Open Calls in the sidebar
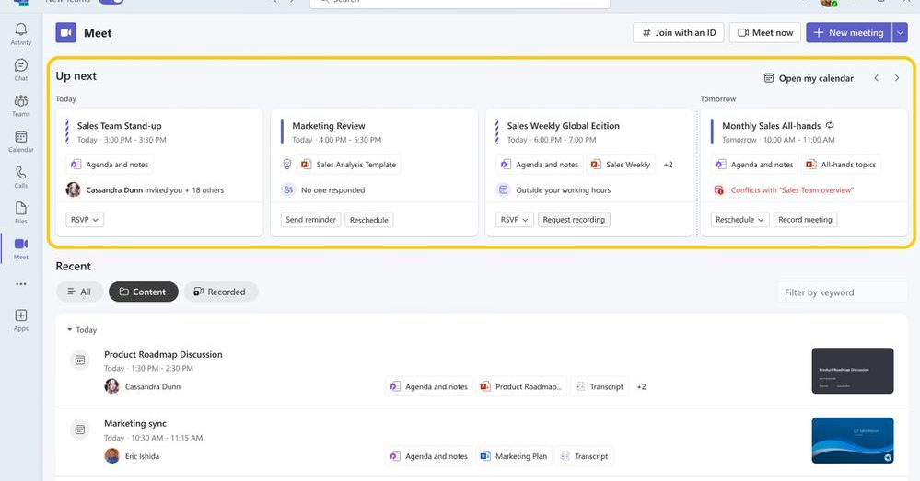The height and width of the screenshot is (481, 920). pos(20,178)
